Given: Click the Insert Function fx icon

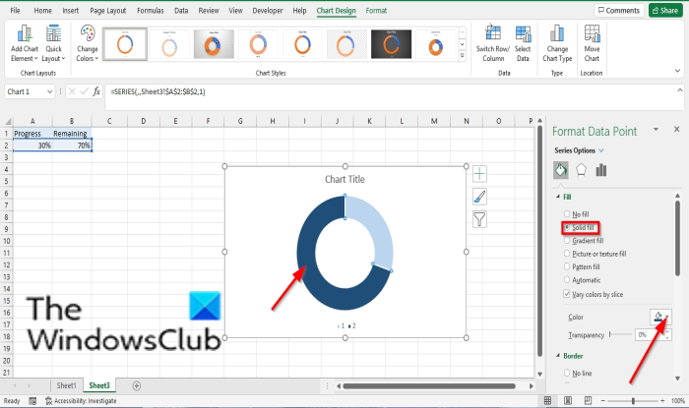Looking at the screenshot, I should pos(96,91).
